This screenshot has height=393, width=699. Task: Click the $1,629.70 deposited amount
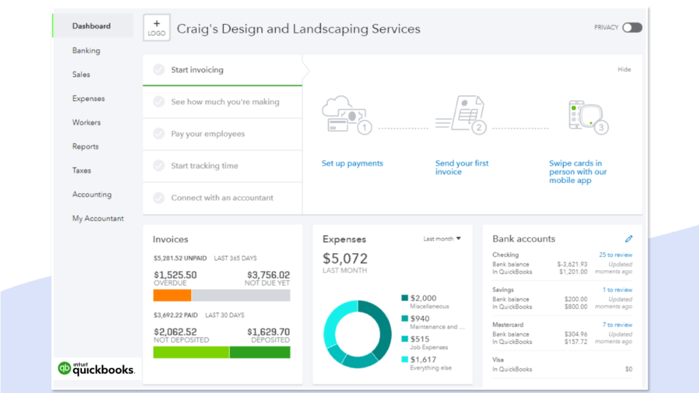point(268,332)
